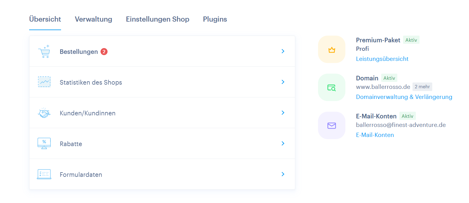
Task: Click the blue E-Mail-Konten link
Action: (375, 135)
